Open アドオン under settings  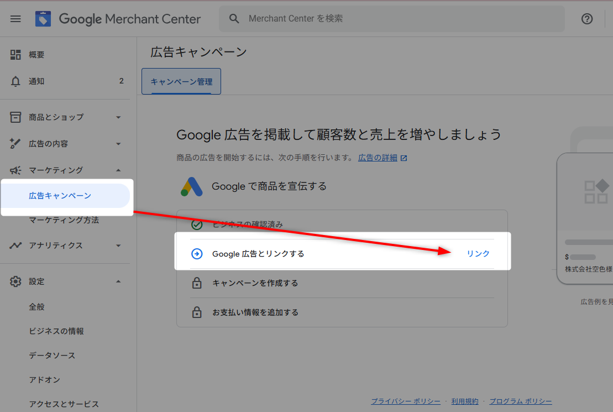point(45,380)
